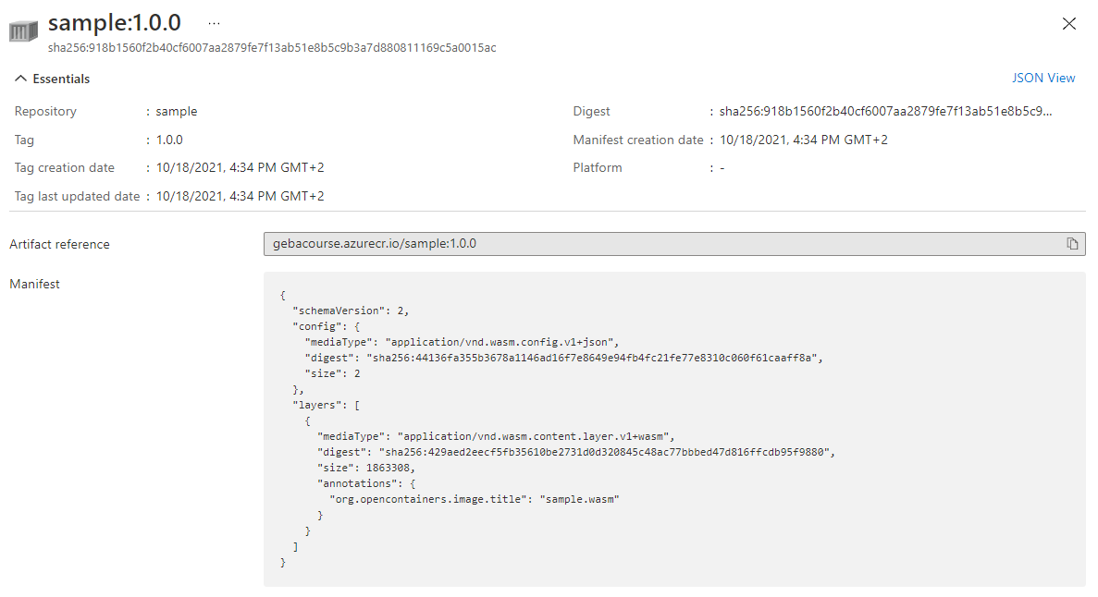Viewport: 1098px width, 597px height.
Task: Click the sha256 digest subtitle under the title
Action: coord(272,47)
